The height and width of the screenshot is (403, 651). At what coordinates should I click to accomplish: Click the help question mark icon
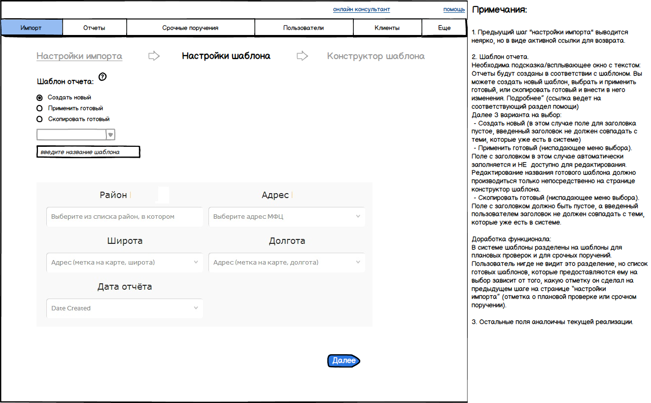click(103, 76)
